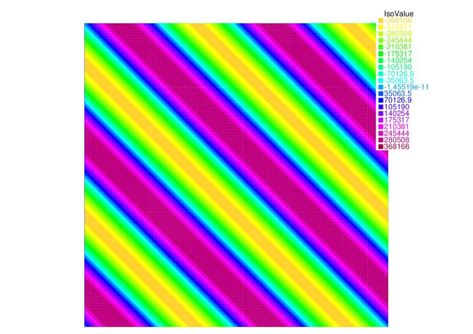
Task: Click the positive 70126.9 legend label
Action: (x=398, y=100)
